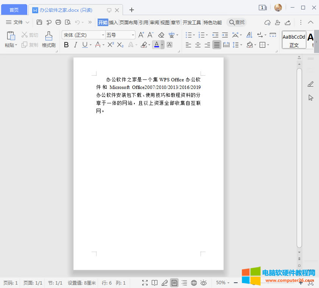
Task: Switch to the 插入 ribbon tab
Action: (x=114, y=22)
